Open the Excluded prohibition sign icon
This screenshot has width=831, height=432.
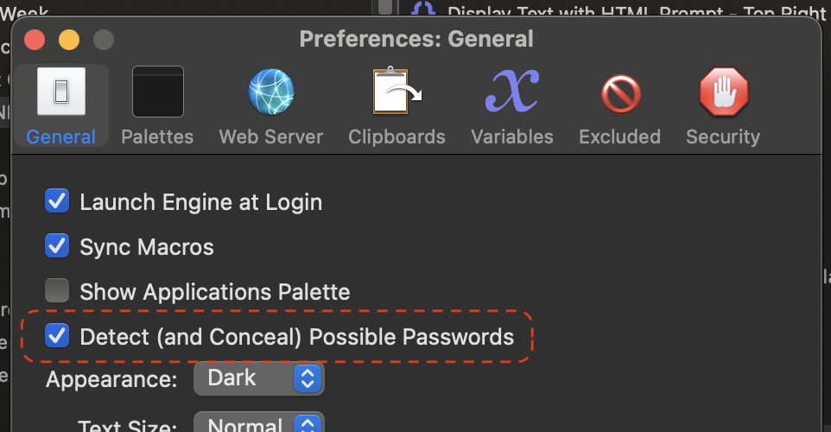(620, 94)
